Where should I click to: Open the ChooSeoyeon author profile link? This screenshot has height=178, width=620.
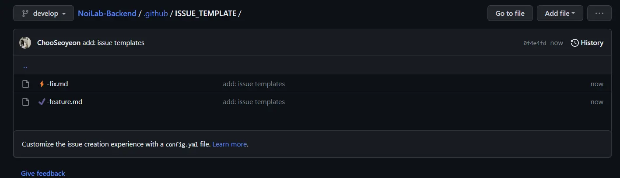point(59,43)
